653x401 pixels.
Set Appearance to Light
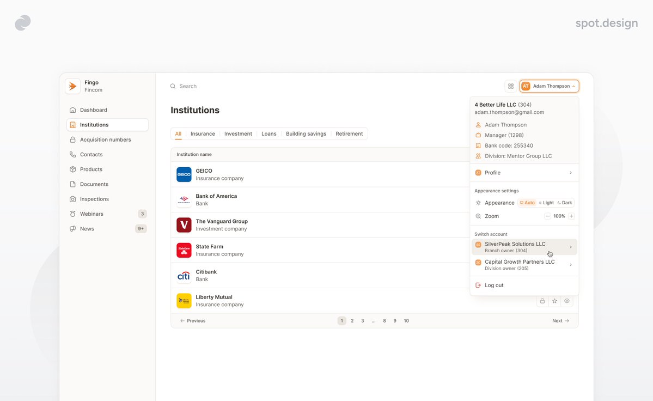point(546,203)
